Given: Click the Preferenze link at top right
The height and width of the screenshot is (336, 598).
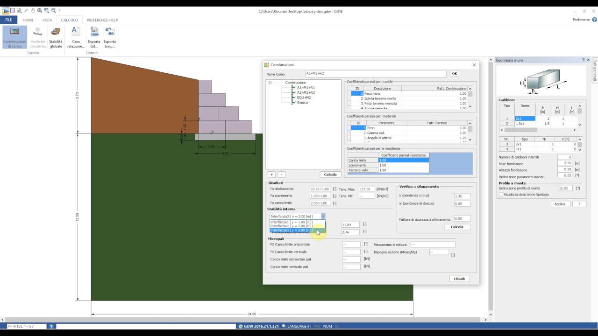Looking at the screenshot, I should [581, 20].
